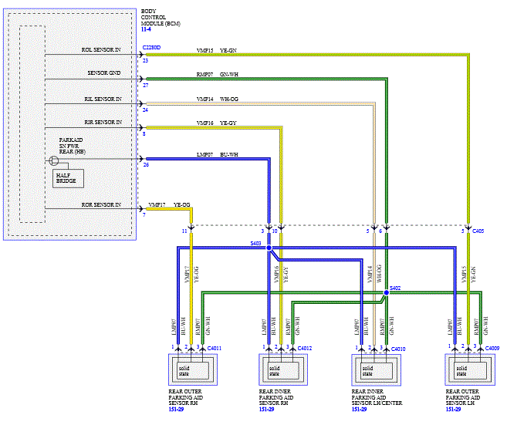507x425 pixels.
Task: Click solid state box of Rear Inner Sensor LH/Center
Action: point(377,371)
